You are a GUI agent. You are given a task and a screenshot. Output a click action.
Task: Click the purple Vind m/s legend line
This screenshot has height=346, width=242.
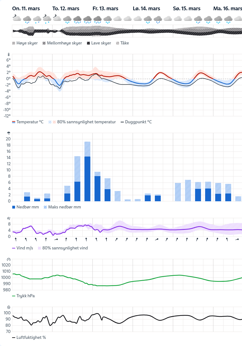(14, 248)
